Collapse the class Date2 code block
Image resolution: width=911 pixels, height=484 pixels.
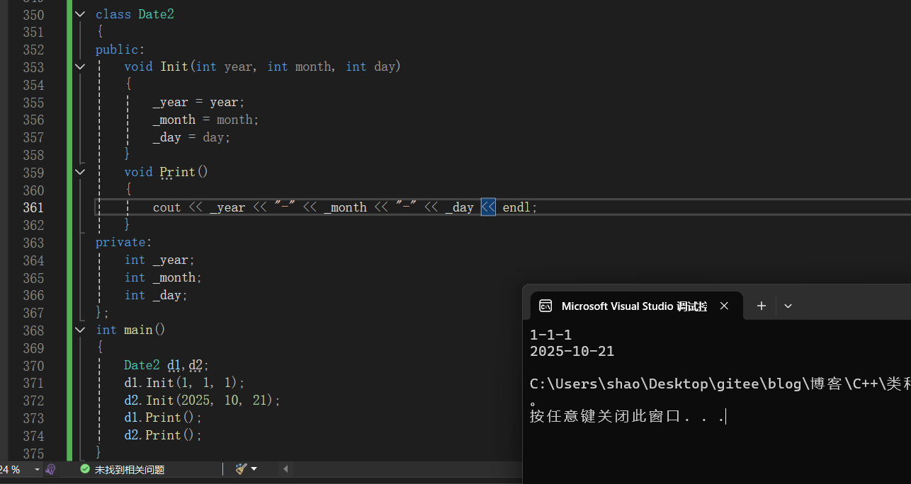[80, 14]
